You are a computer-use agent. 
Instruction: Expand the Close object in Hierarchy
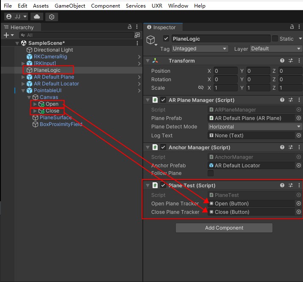[35, 111]
